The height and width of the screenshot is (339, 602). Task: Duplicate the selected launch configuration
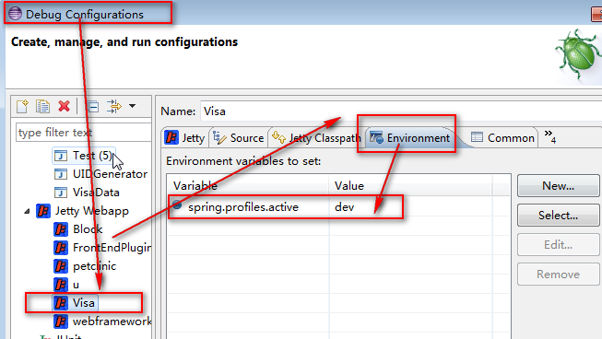(x=42, y=106)
